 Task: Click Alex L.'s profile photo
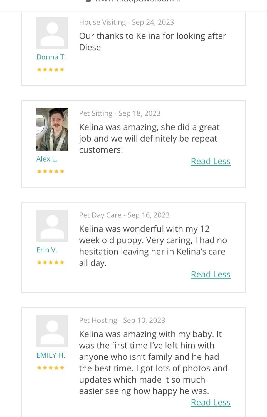[52, 129]
